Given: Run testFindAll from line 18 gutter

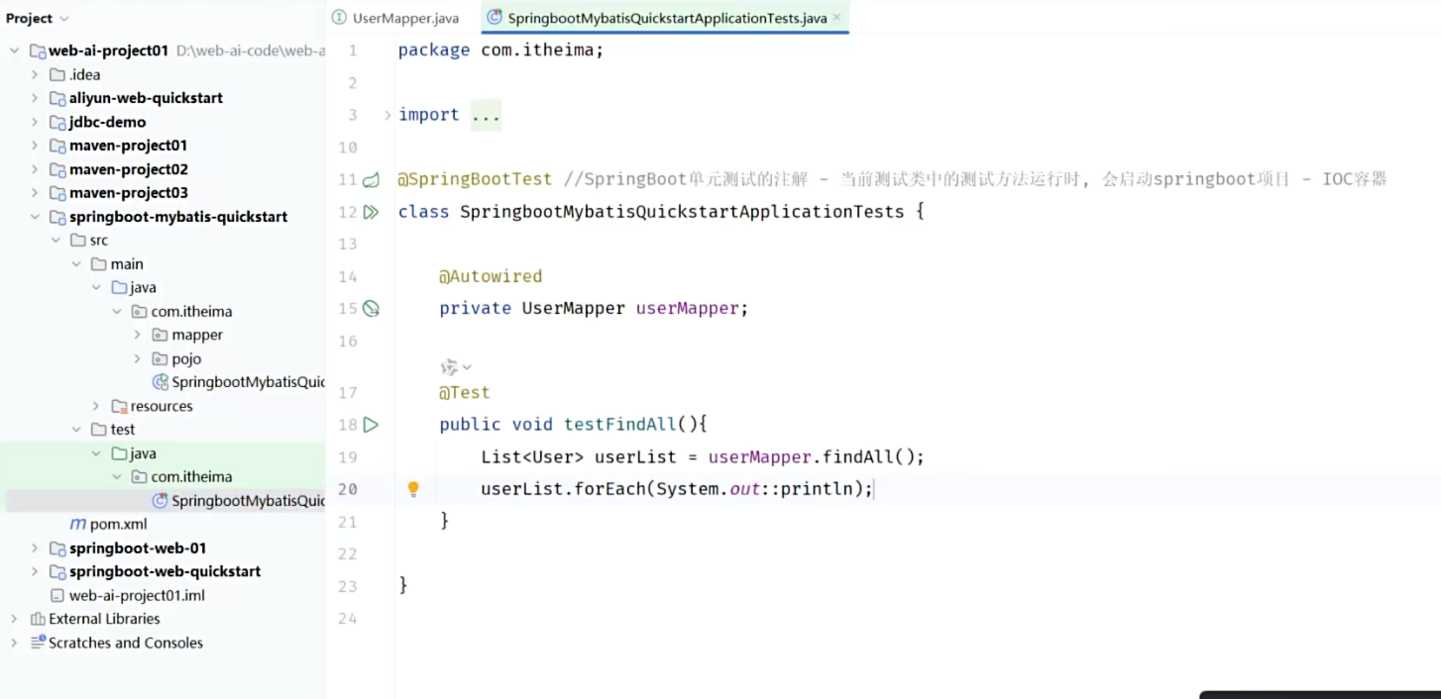Looking at the screenshot, I should click(x=371, y=425).
